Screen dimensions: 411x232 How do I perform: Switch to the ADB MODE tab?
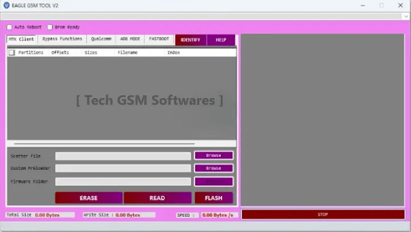point(130,38)
